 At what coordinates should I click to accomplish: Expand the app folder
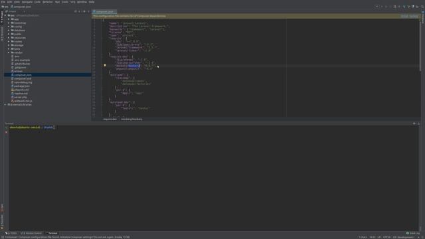[9, 19]
